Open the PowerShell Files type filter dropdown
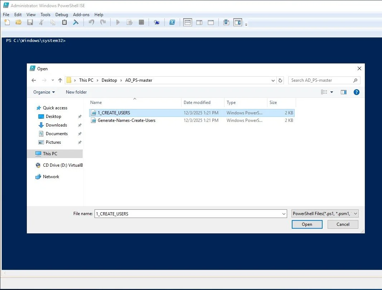Image resolution: width=382 pixels, height=290 pixels. point(325,214)
